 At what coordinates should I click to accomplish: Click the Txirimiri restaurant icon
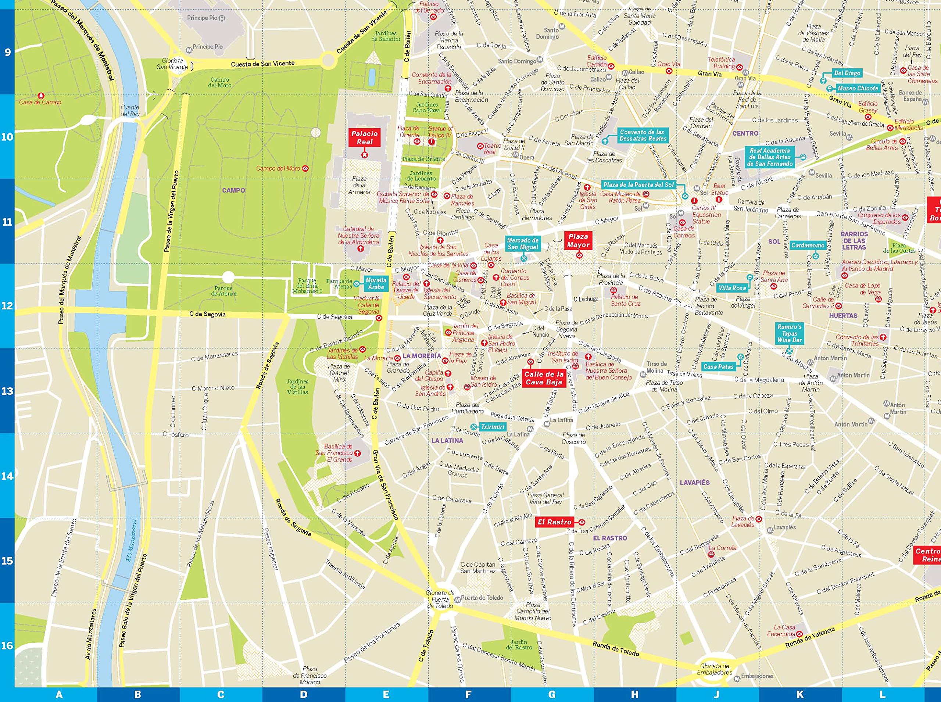pyautogui.click(x=473, y=427)
